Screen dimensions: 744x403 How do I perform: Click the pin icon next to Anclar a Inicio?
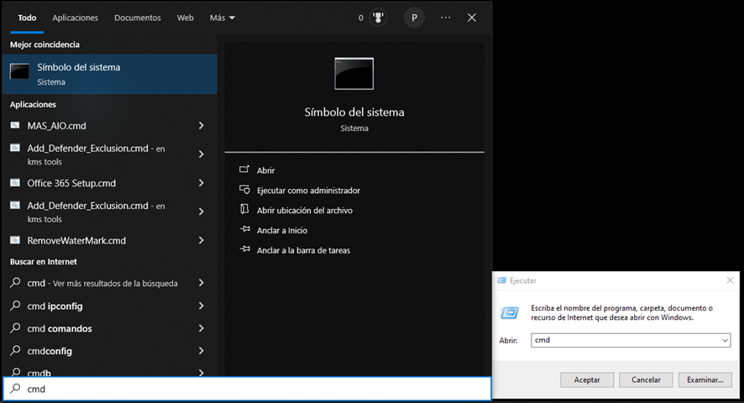[x=245, y=229]
